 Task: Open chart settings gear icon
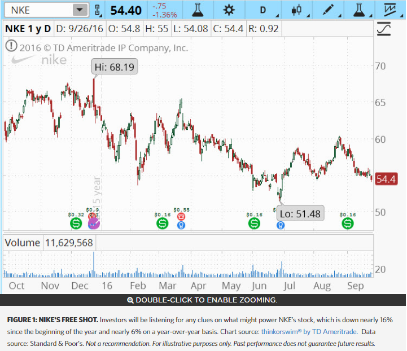[229, 10]
